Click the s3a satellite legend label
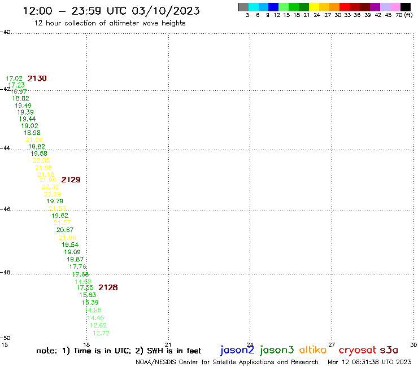 pos(389,350)
